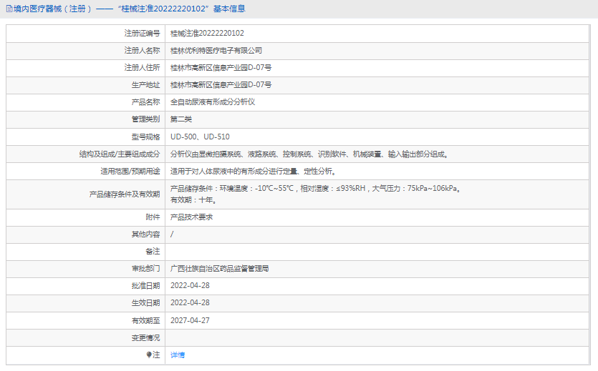Viewport: 598px width, 371px height.
Task: Select the structure description starting 分析仪由显微拍摄系统
Action: pyautogui.click(x=310, y=154)
